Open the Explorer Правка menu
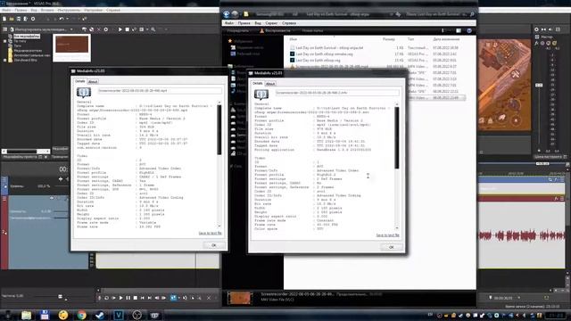Viewport: 571px width, 321px height. tap(244, 23)
